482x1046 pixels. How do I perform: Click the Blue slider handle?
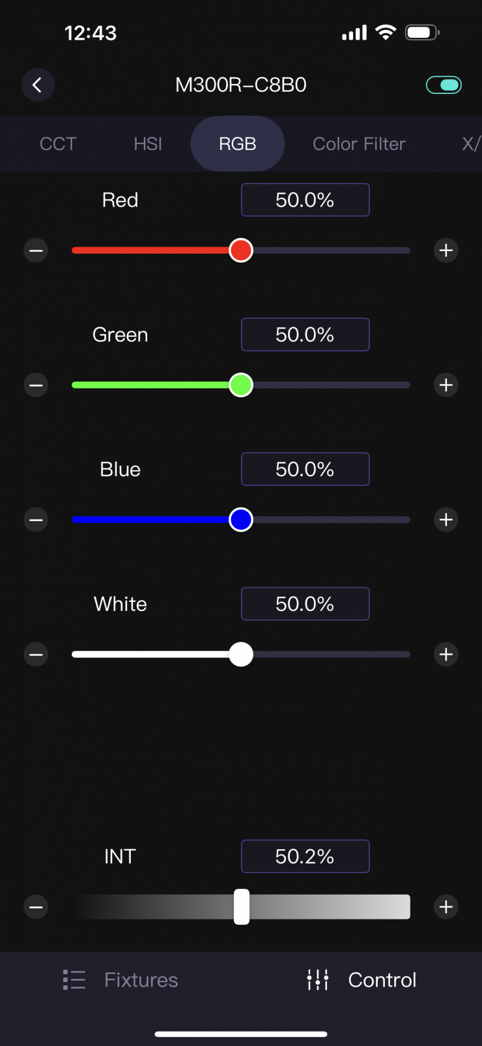241,520
